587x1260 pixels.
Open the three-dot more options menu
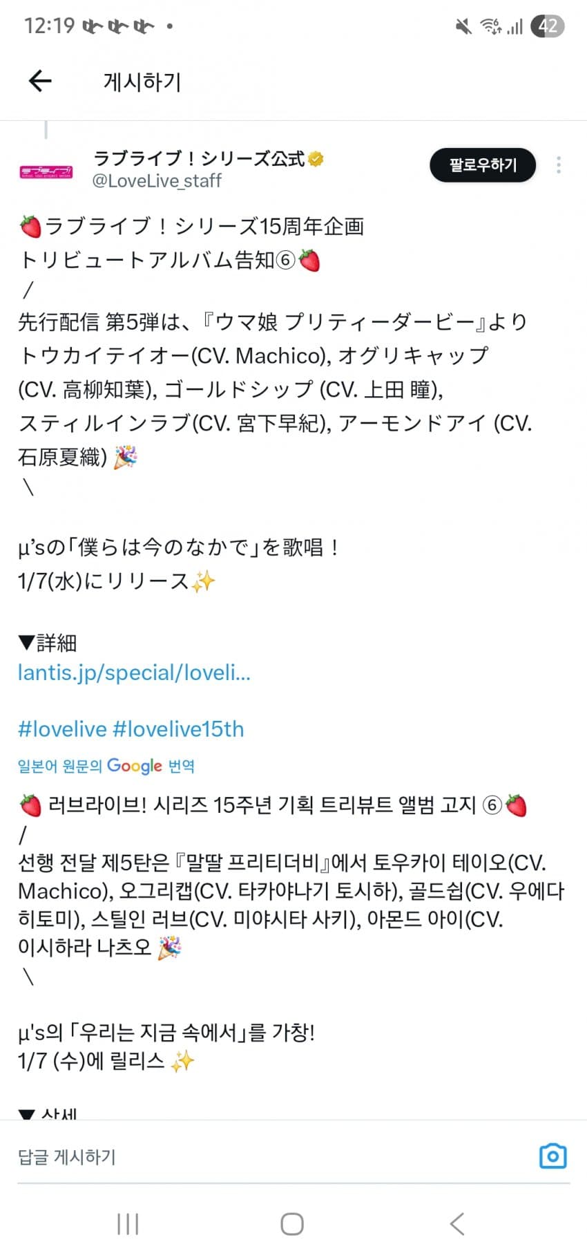(x=558, y=164)
